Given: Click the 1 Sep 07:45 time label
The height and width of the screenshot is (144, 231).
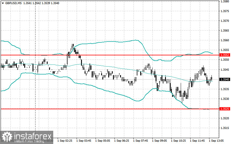Looking at the screenshot, I should (x=140, y=141).
